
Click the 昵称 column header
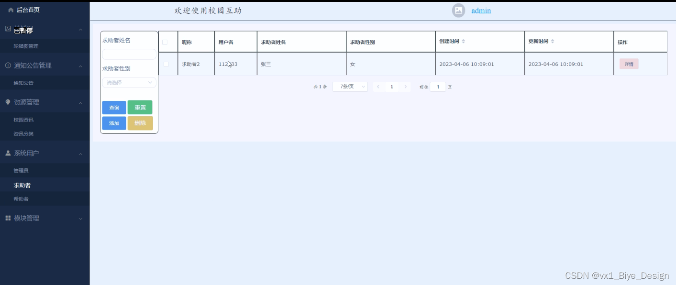click(x=196, y=42)
